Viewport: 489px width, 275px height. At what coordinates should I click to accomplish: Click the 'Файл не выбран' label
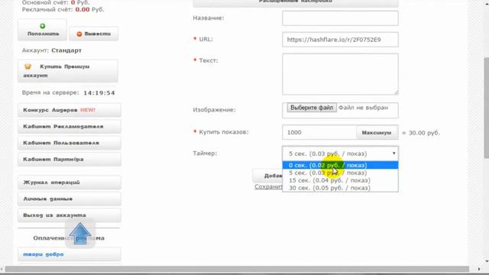point(364,108)
